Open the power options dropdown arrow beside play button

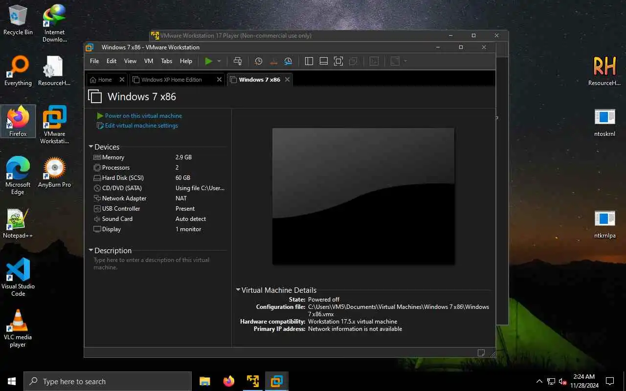click(x=219, y=61)
